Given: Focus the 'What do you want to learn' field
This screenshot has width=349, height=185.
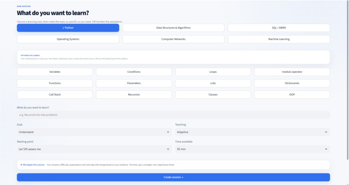Looking at the screenshot, I should pyautogui.click(x=173, y=115).
